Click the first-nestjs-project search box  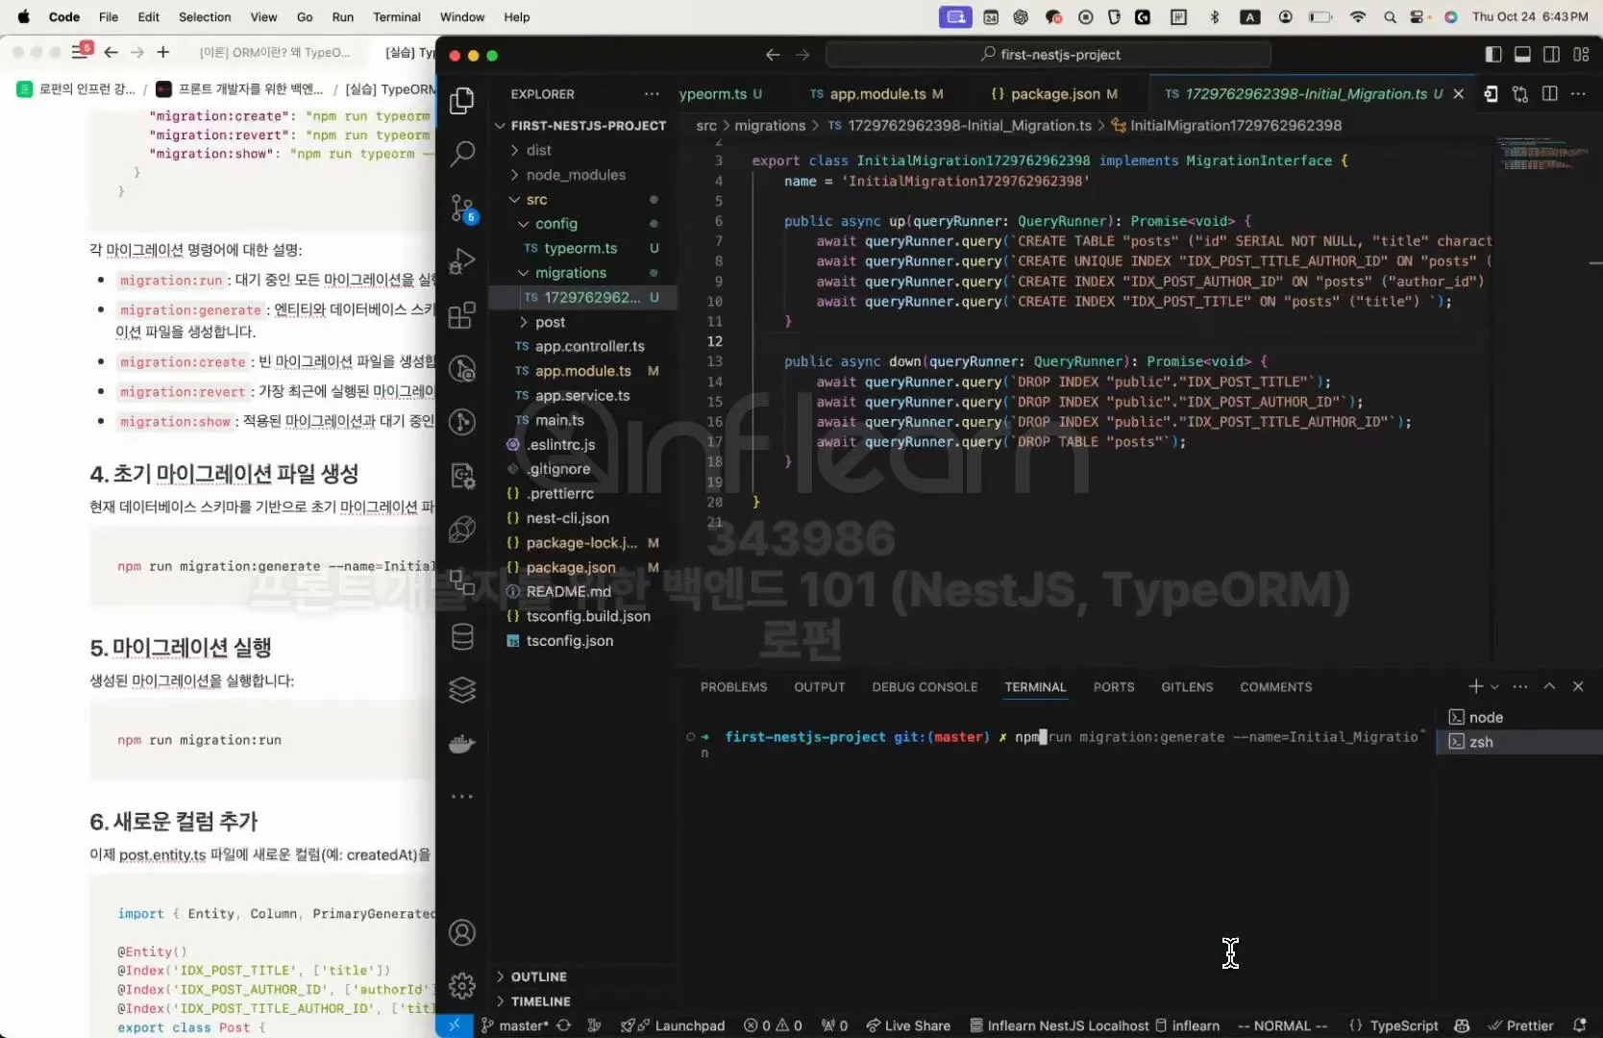(1048, 55)
